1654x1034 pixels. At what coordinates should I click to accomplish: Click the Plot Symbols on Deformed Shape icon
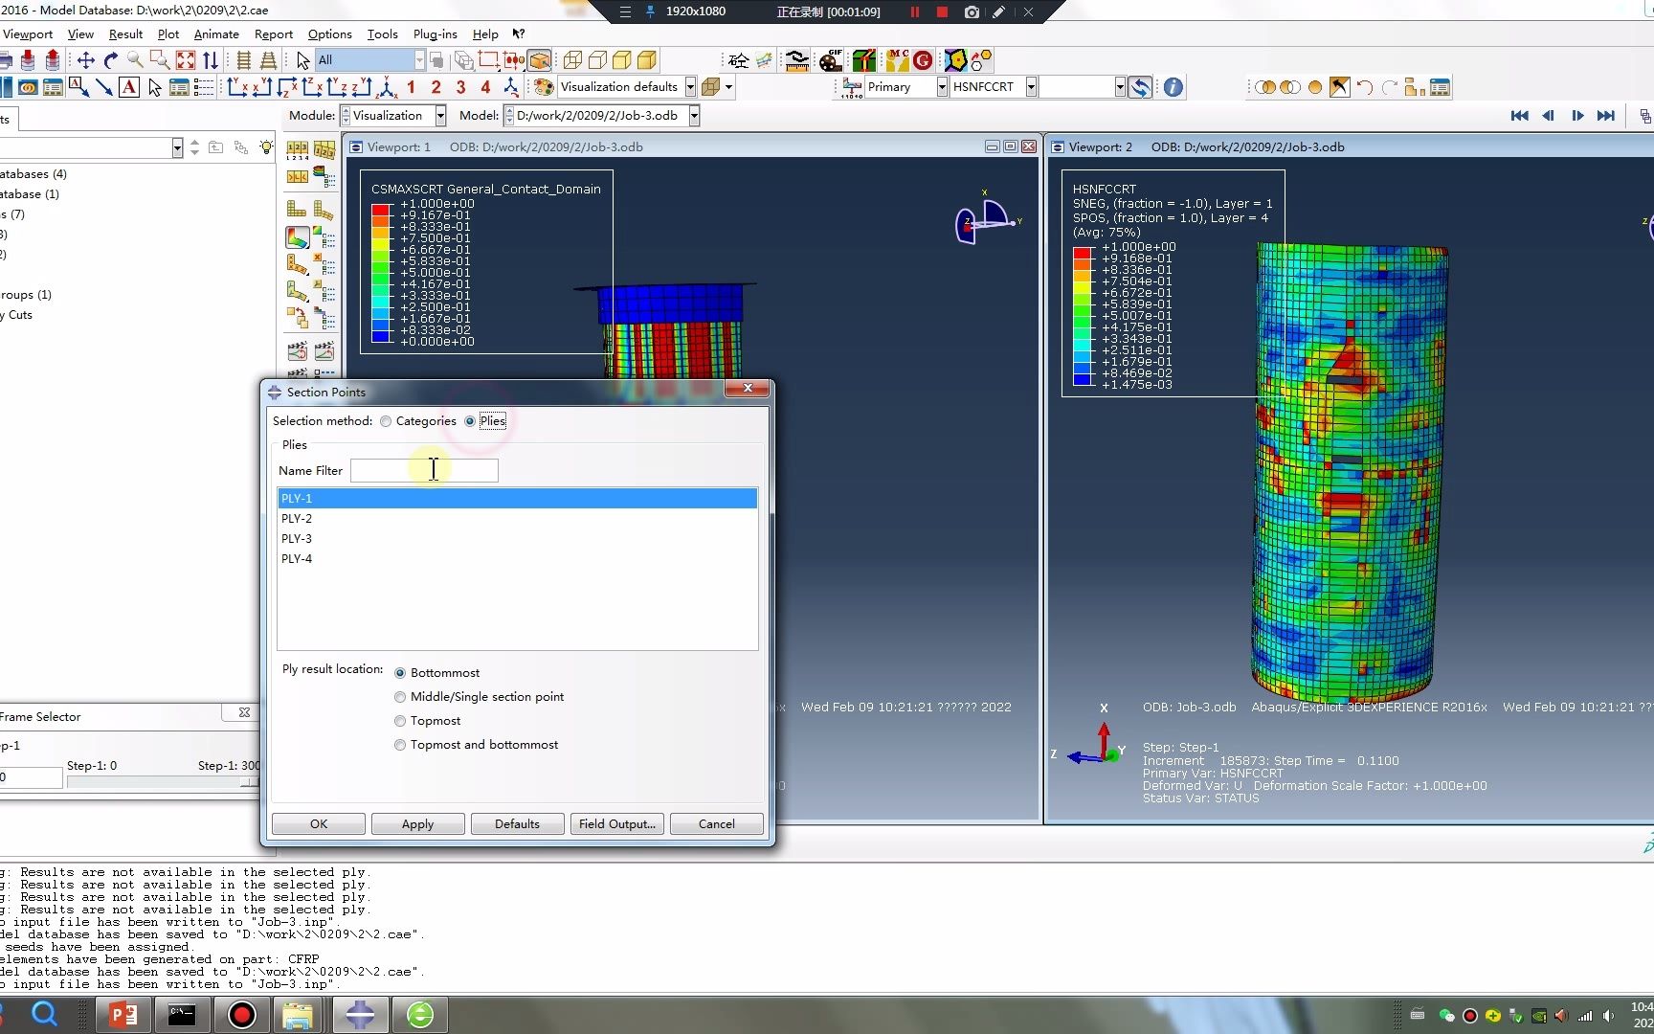point(297,263)
